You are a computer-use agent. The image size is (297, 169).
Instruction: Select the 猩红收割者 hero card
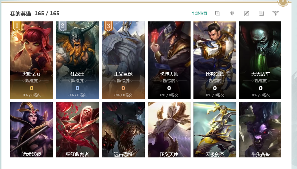(77, 130)
